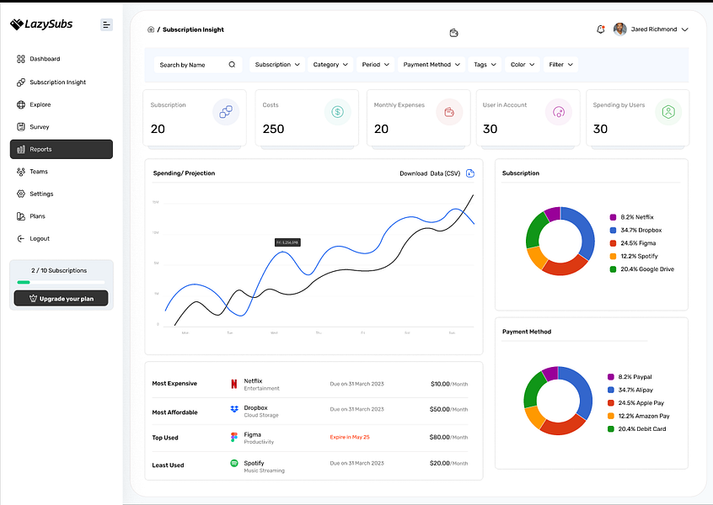This screenshot has width=713, height=505.
Task: Open the home breadcrumb icon
Action: [151, 29]
